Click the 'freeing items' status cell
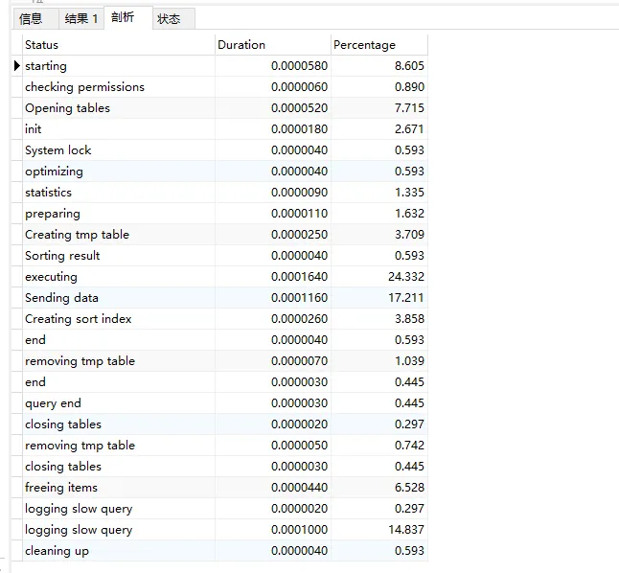The height and width of the screenshot is (573, 619). point(119,488)
